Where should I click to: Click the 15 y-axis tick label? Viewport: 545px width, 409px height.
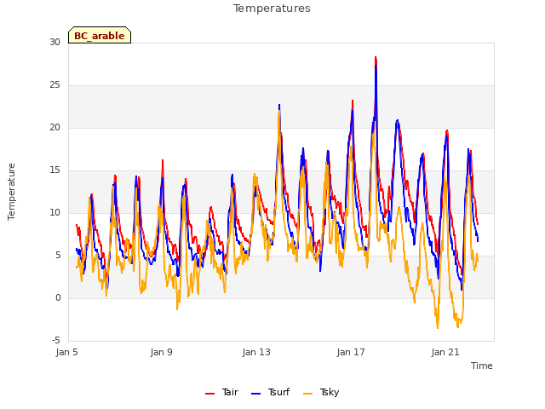(x=54, y=170)
